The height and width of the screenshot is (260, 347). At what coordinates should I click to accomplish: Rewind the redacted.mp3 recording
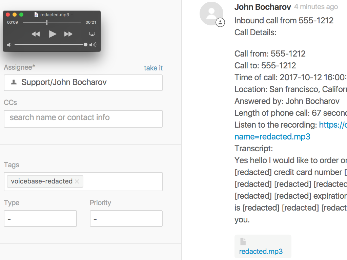click(x=36, y=34)
